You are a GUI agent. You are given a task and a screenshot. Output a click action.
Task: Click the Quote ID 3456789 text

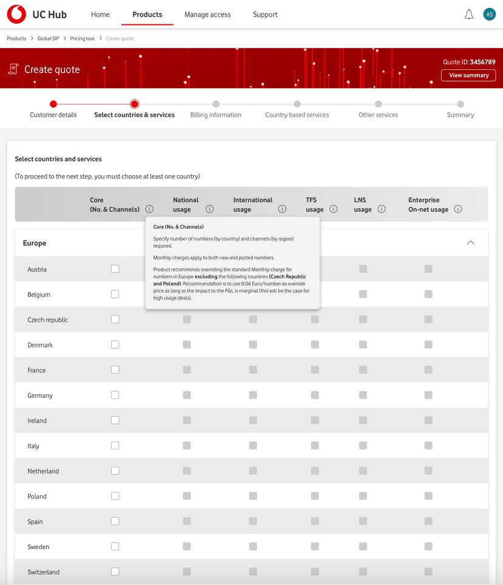click(469, 62)
